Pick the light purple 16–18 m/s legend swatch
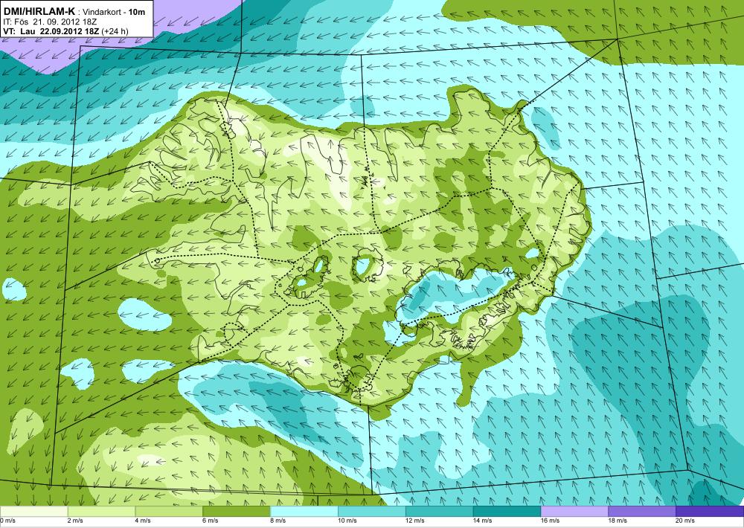 pos(574,512)
